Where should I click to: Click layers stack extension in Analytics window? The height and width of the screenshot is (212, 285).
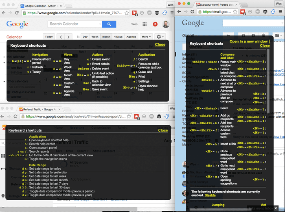tap(159, 117)
